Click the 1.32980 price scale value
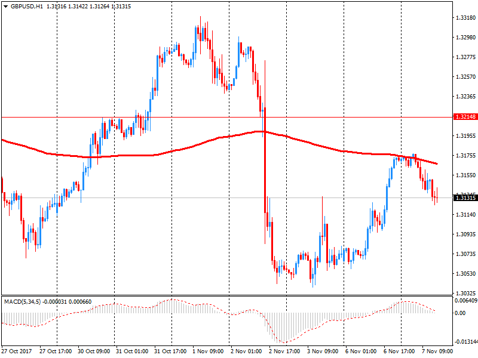The height and width of the screenshot is (358, 478). click(x=465, y=38)
